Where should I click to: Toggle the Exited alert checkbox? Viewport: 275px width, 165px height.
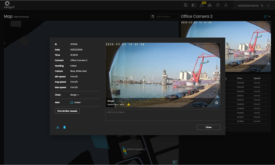tap(72, 103)
